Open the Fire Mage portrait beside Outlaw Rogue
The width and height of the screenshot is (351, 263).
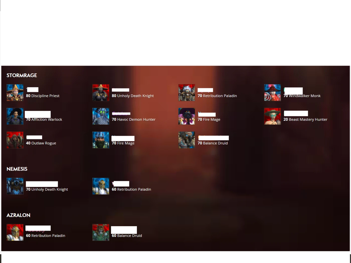click(x=101, y=140)
